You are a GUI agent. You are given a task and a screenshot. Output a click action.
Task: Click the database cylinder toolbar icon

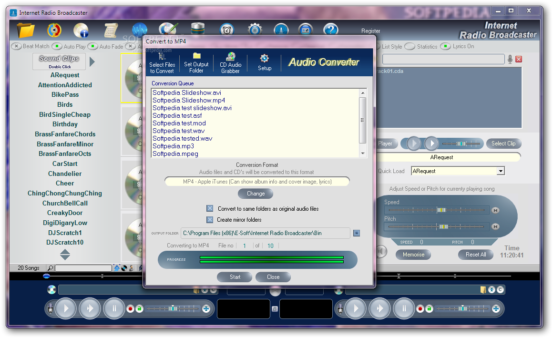pos(197,29)
